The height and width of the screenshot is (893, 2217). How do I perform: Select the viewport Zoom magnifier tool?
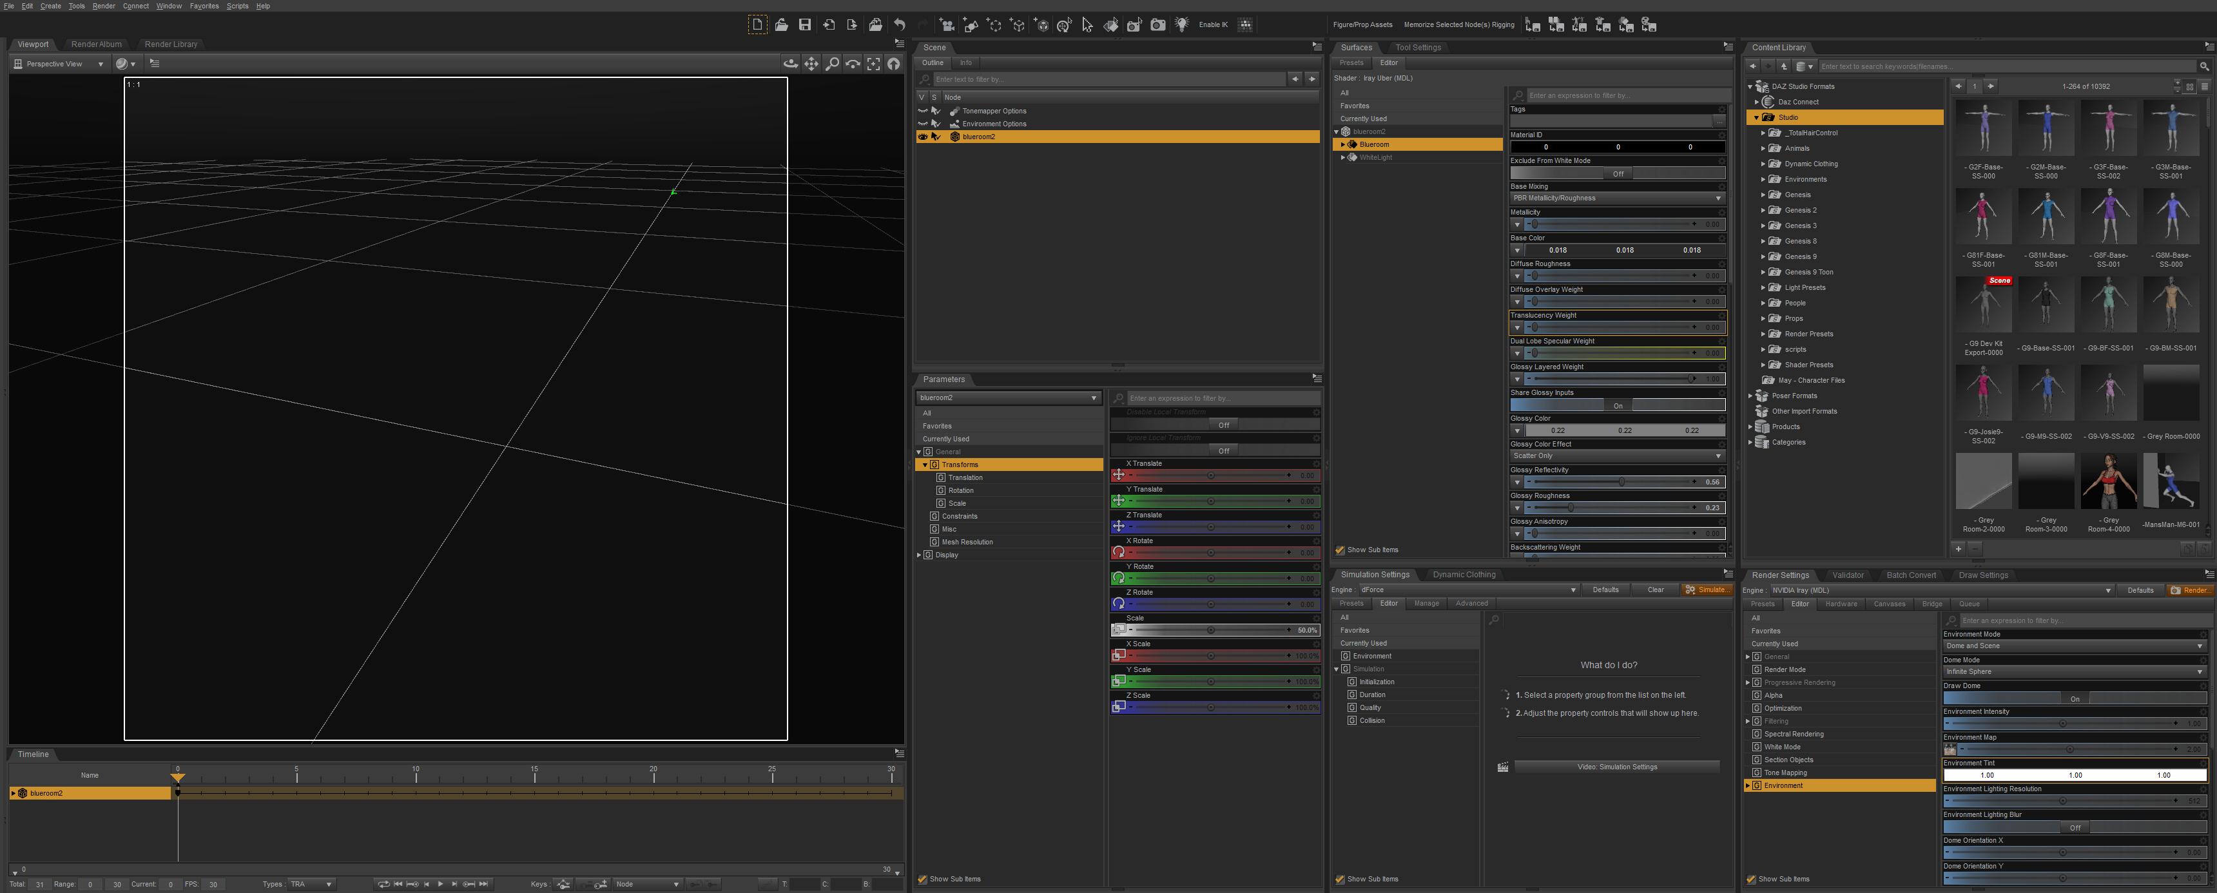832,64
